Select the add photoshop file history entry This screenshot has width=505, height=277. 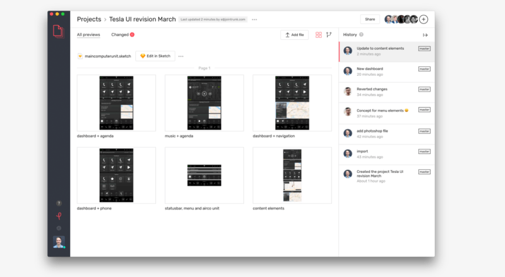(387, 134)
